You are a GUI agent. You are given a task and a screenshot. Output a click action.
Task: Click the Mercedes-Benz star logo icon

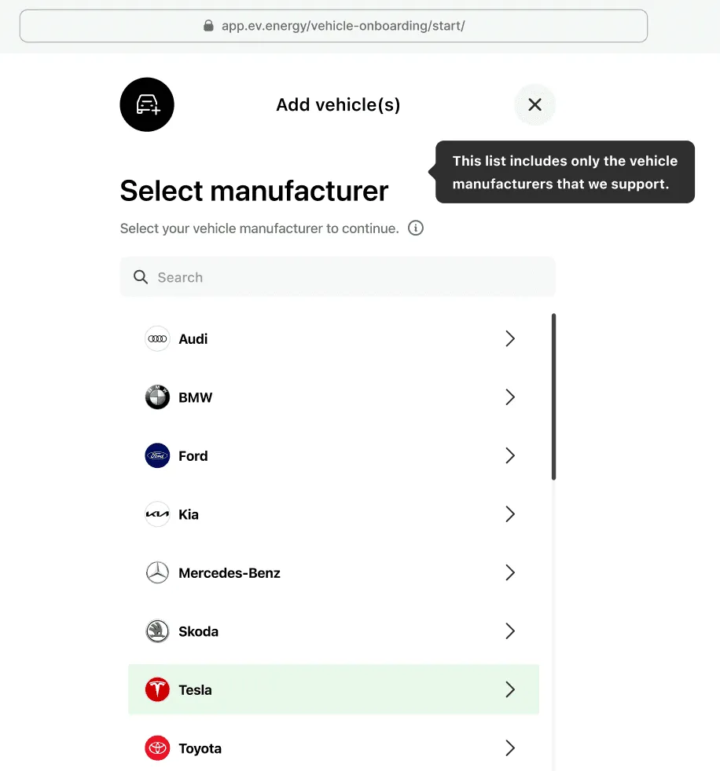point(157,573)
